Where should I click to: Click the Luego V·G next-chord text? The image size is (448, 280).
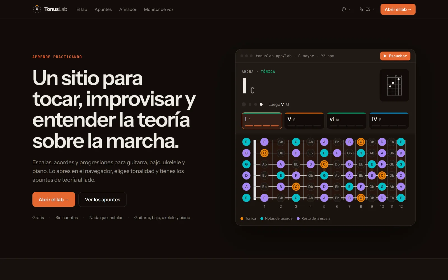click(x=279, y=104)
